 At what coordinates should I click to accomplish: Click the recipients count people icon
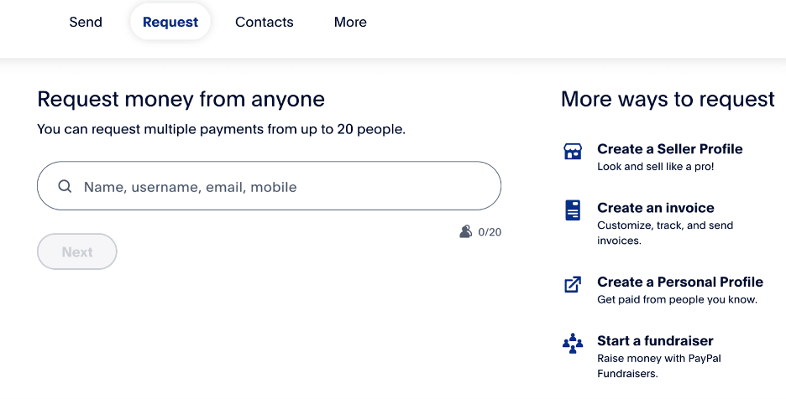click(x=466, y=231)
